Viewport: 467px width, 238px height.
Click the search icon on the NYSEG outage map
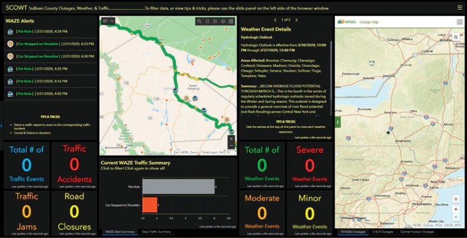[x=456, y=37]
